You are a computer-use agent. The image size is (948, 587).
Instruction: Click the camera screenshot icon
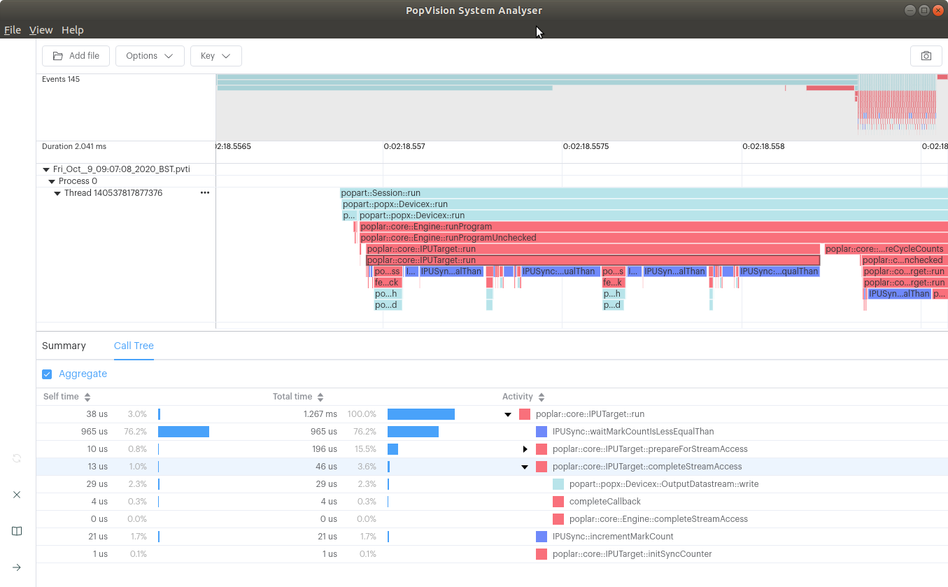(x=926, y=56)
